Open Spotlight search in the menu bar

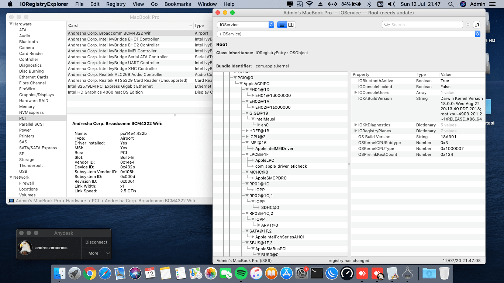coord(451,4)
